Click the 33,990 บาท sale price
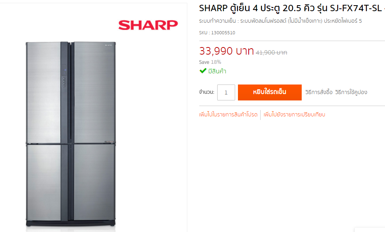 (226, 51)
